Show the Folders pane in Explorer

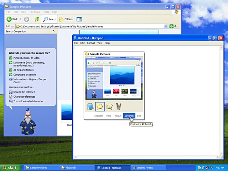click(66, 19)
